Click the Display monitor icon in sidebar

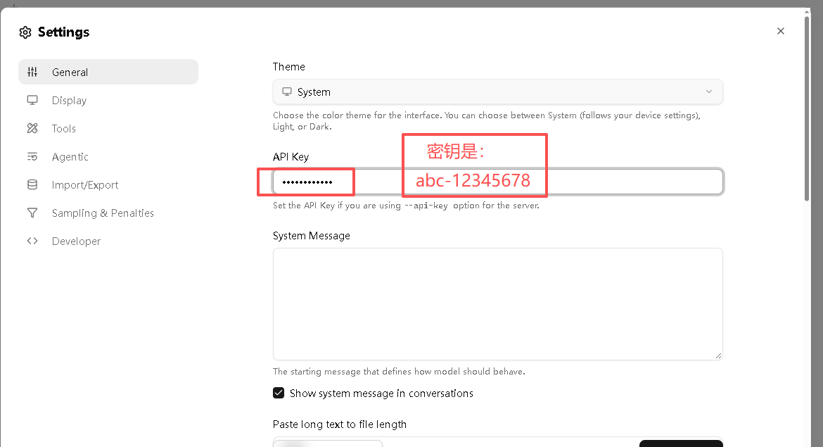click(x=32, y=101)
